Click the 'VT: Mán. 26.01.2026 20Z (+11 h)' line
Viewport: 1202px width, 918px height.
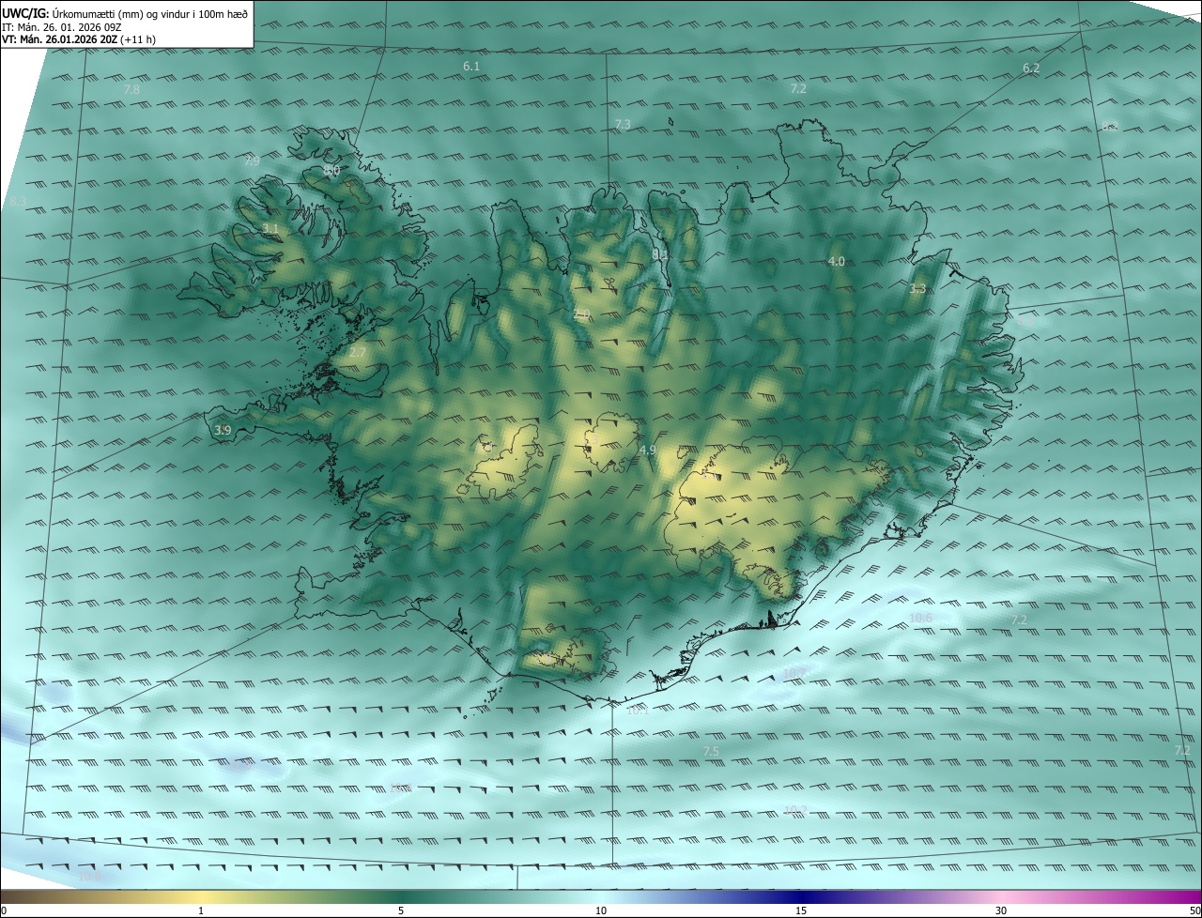pos(79,39)
